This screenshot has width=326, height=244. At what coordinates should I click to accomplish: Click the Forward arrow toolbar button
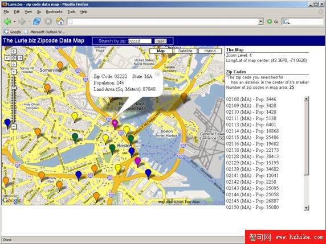[x=22, y=22]
